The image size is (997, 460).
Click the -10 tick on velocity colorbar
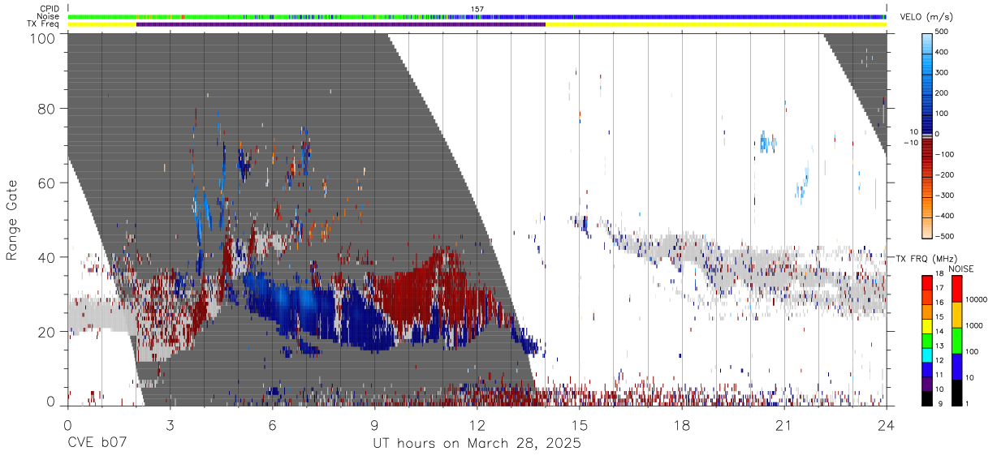[910, 143]
